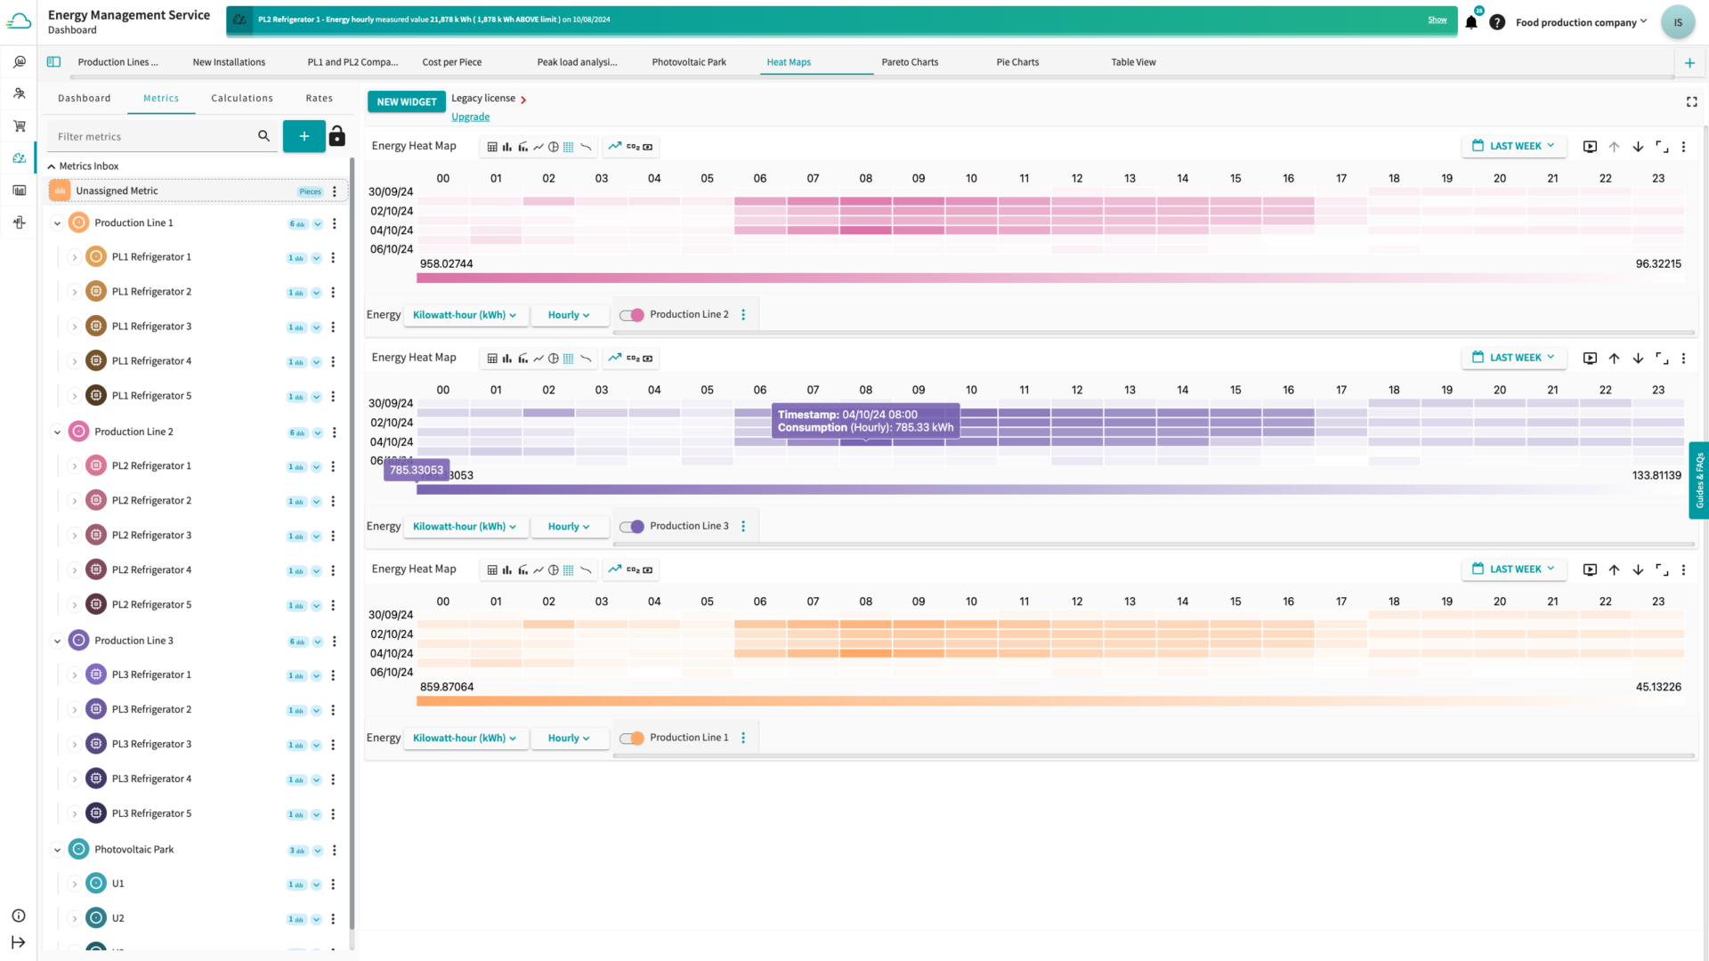1709x961 pixels.
Task: Click the lock icon beside add metric button
Action: [x=336, y=136]
